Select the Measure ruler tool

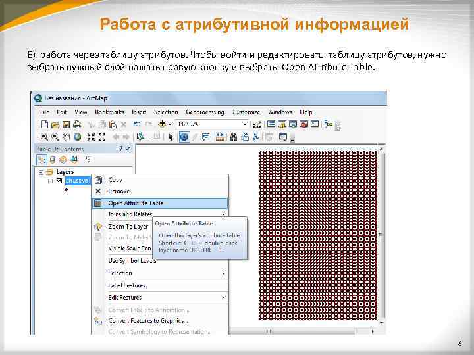coord(220,137)
